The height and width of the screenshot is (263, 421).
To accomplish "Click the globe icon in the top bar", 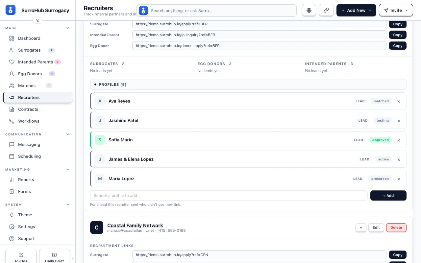I will coord(309,10).
